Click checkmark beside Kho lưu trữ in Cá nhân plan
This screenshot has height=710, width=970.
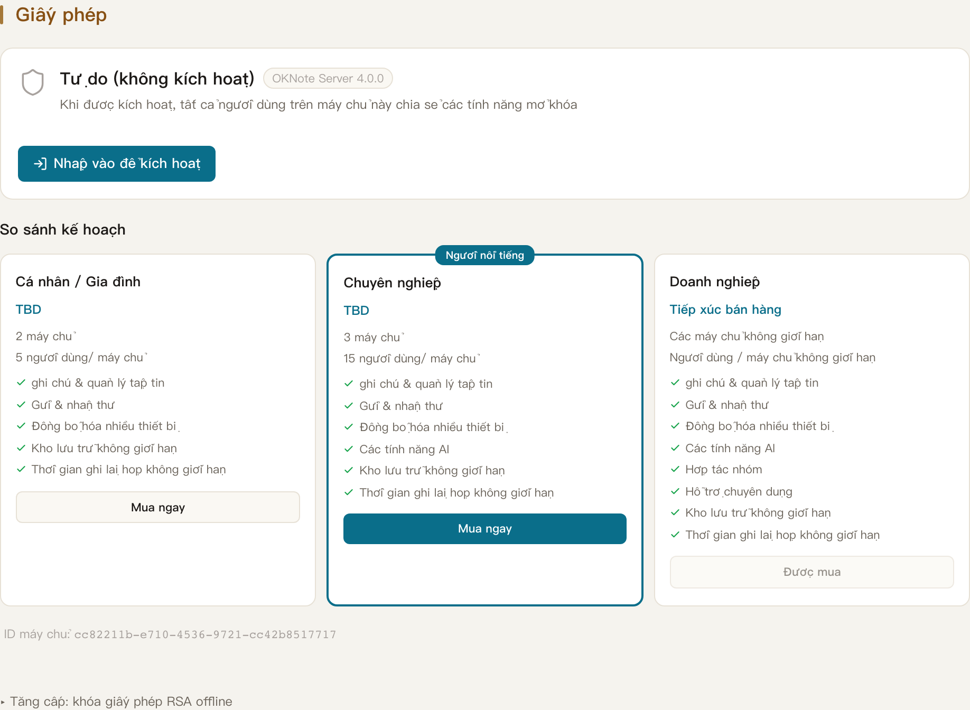point(21,448)
